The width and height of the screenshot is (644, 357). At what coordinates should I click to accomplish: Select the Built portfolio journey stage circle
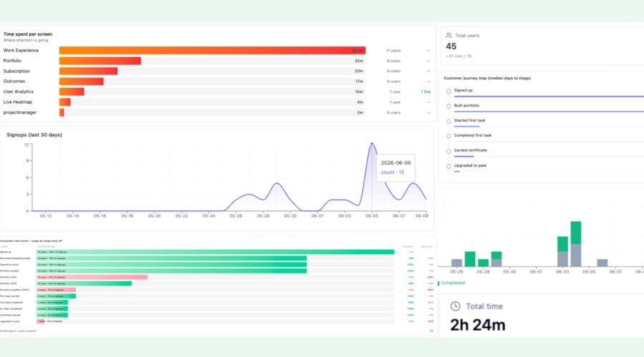(449, 106)
